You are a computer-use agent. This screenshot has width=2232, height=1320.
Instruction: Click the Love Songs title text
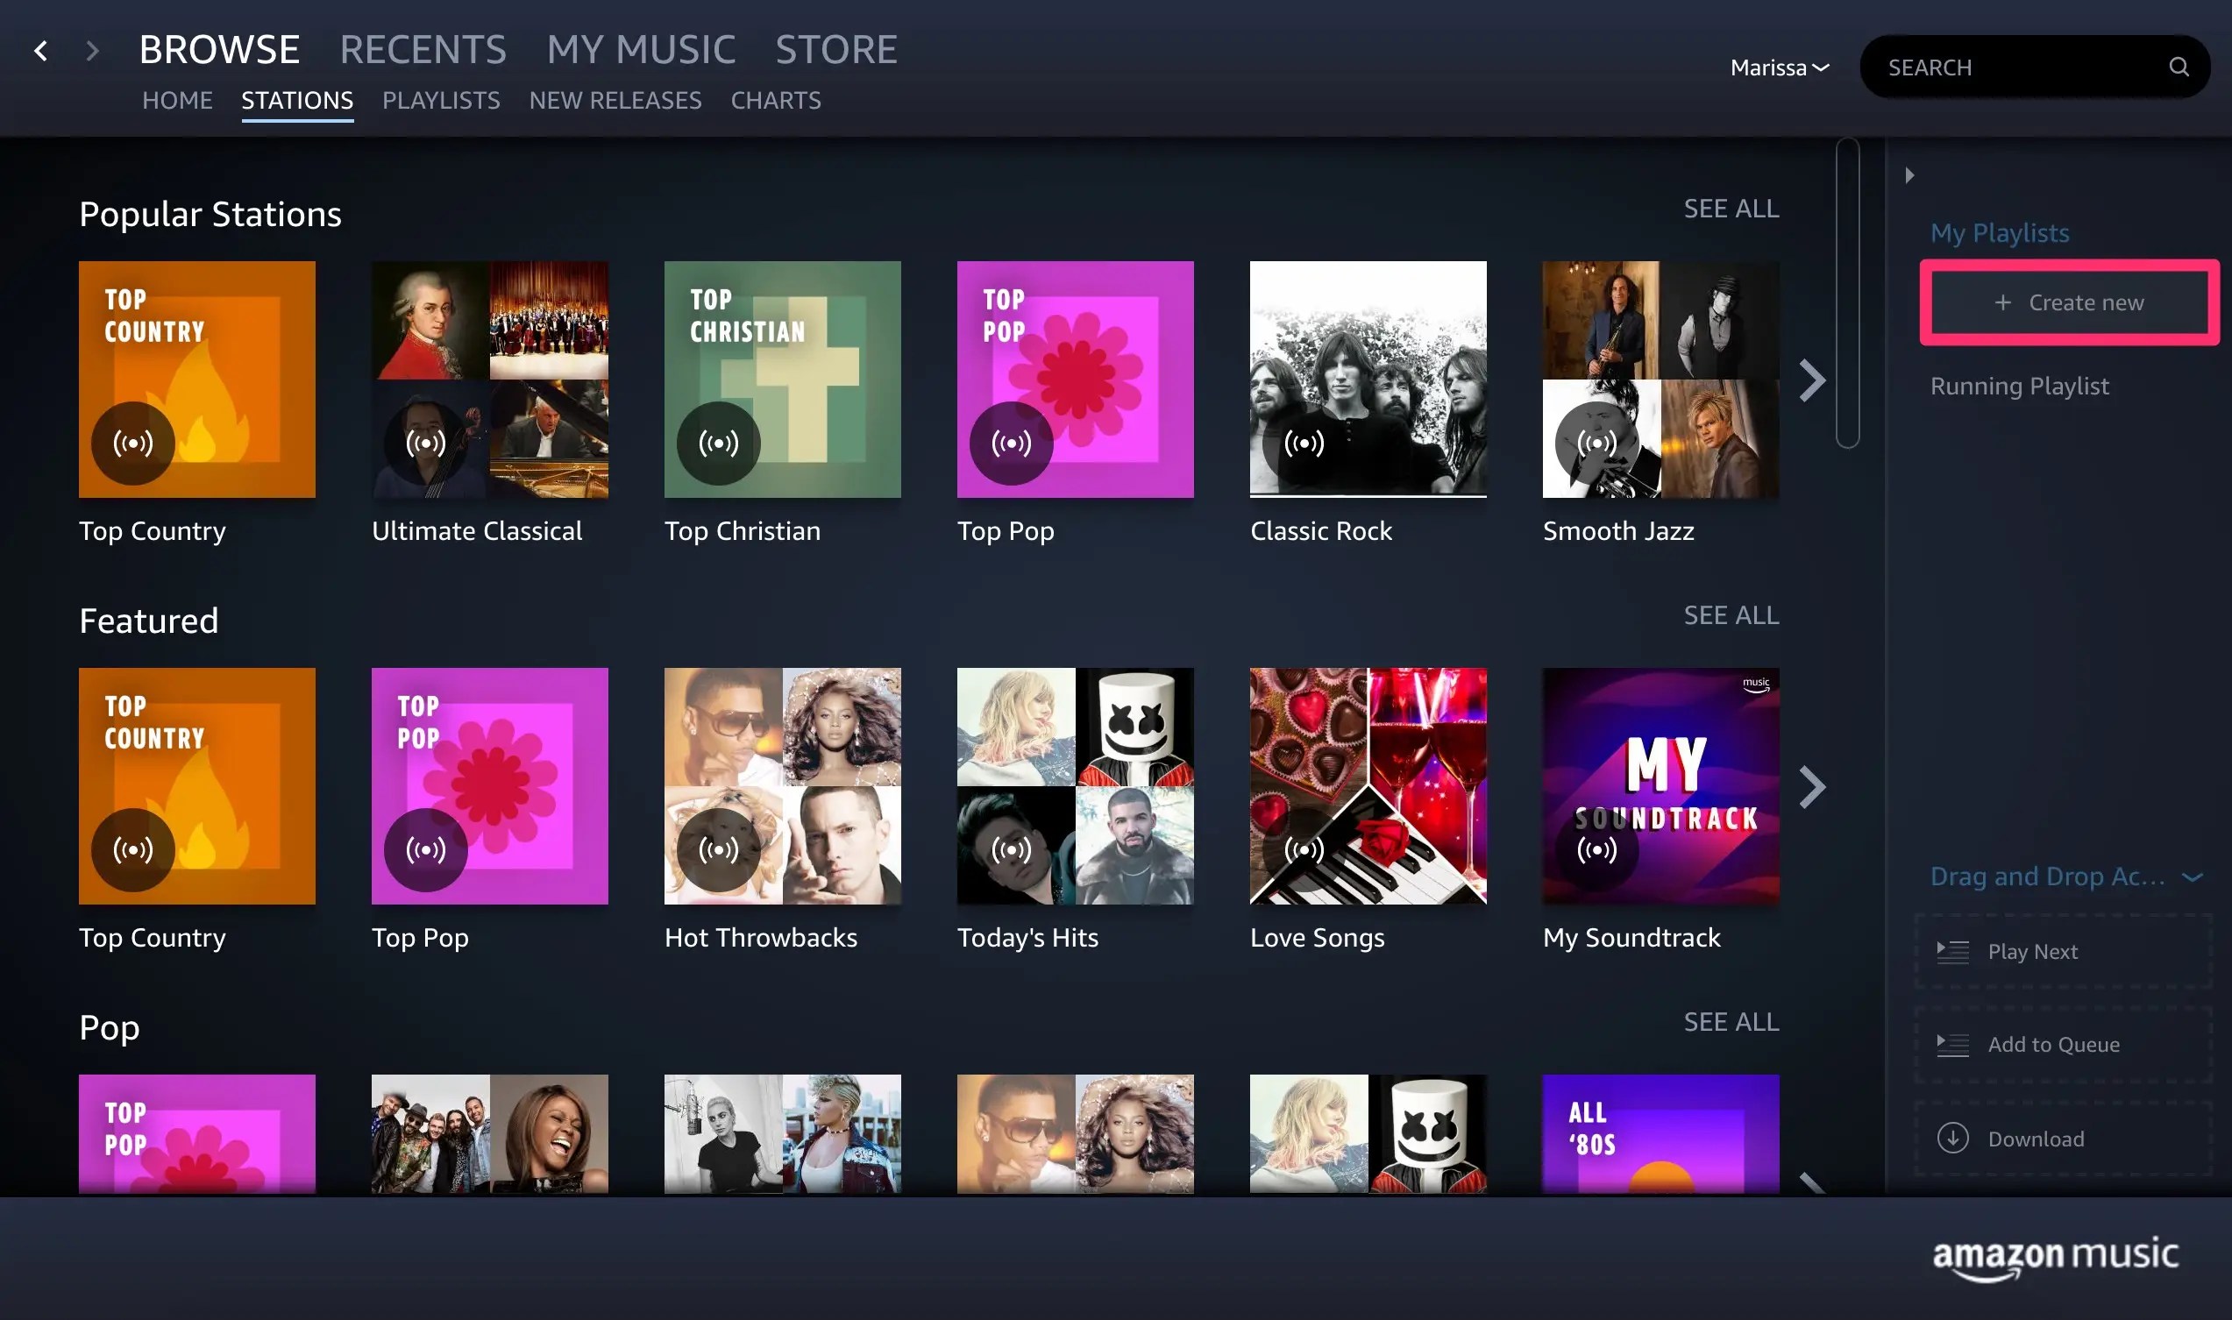(1317, 938)
